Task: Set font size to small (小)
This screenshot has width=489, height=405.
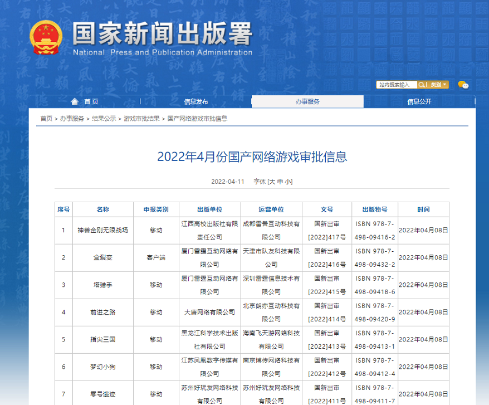Action: point(288,182)
